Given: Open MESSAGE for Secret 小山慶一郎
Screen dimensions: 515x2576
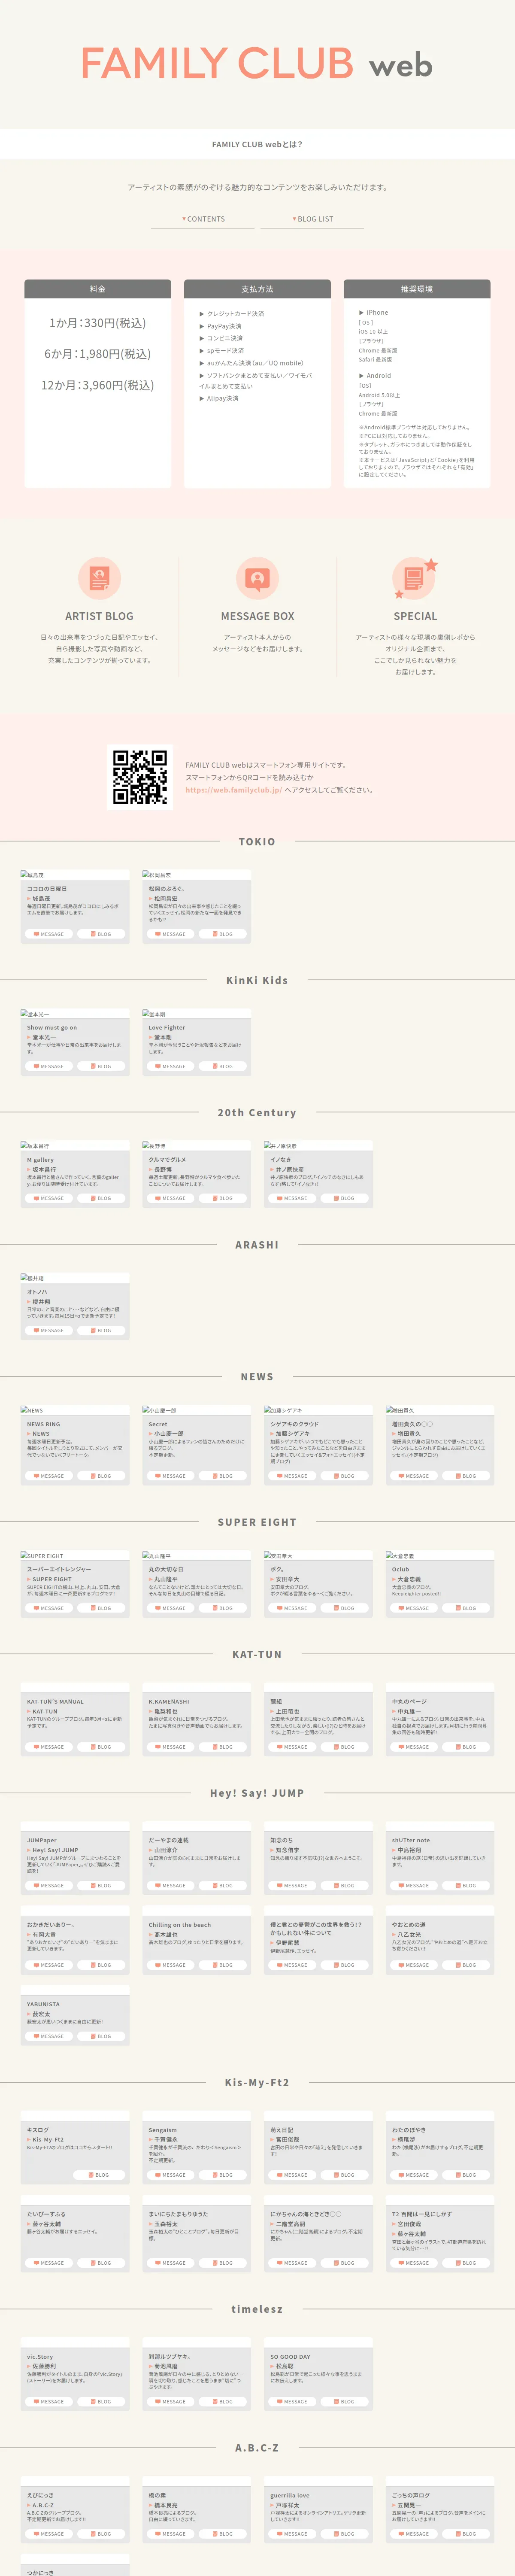Looking at the screenshot, I should coord(171,1476).
